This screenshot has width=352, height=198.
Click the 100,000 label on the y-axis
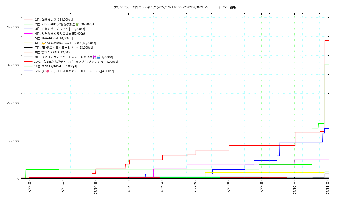point(13,141)
